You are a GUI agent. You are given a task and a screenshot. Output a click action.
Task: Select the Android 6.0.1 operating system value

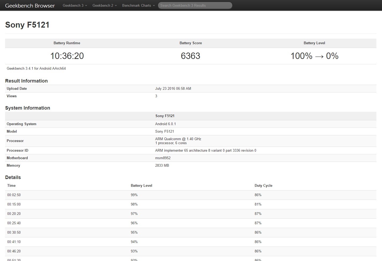[x=165, y=124]
